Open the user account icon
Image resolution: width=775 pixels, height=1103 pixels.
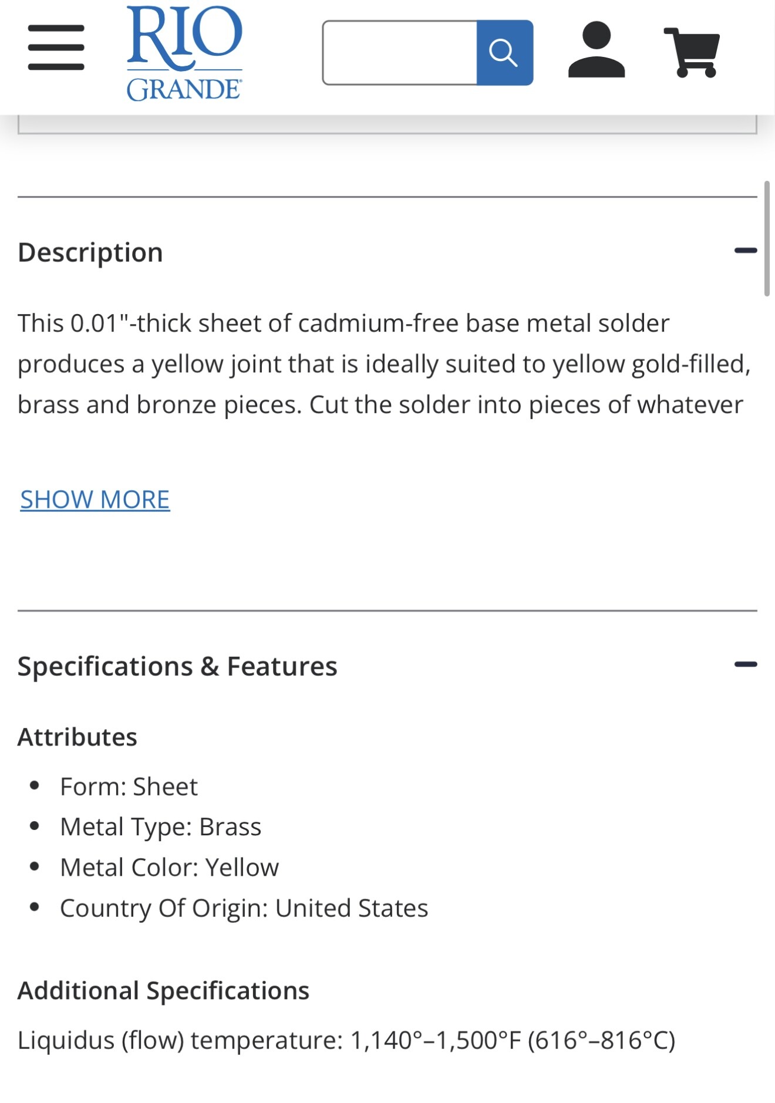(596, 50)
